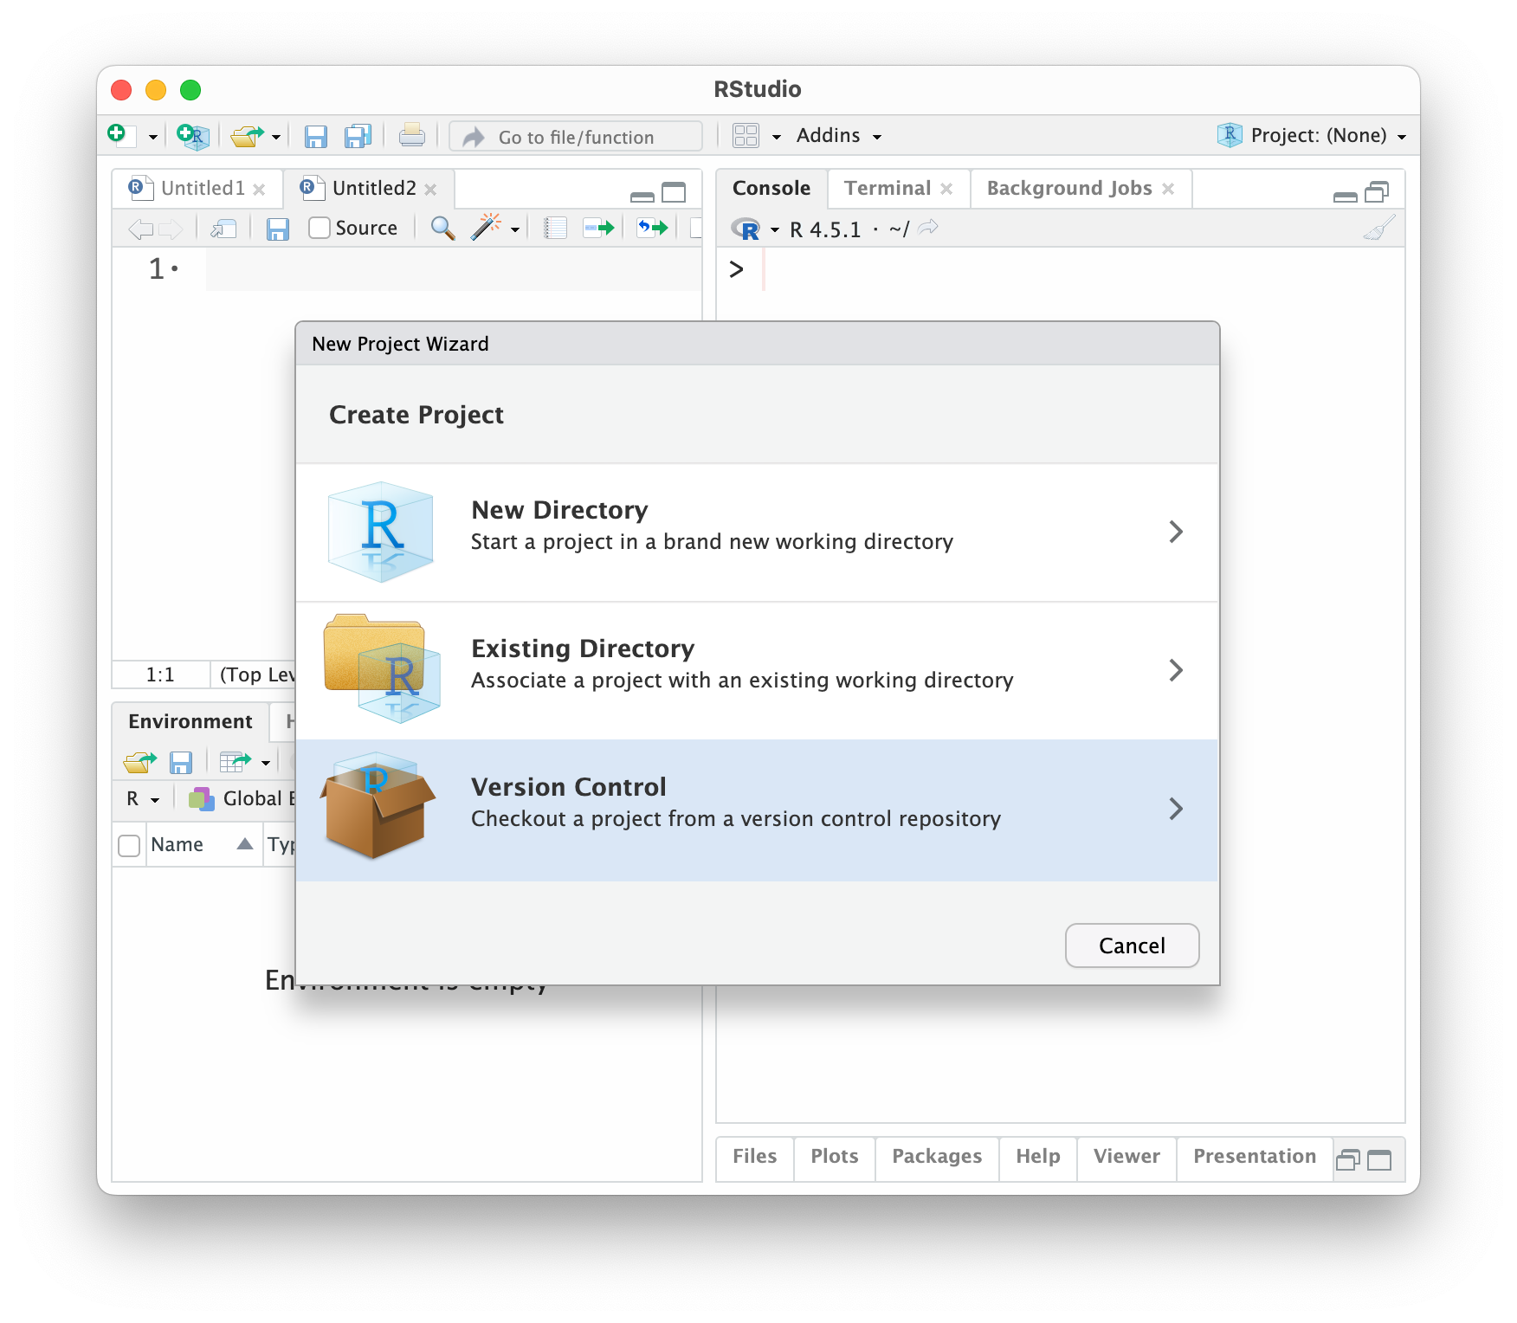Click the New File icon in toolbar

coord(118,135)
